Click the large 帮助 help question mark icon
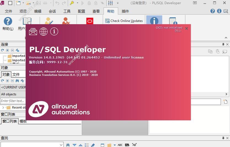 click(x=8, y=21)
